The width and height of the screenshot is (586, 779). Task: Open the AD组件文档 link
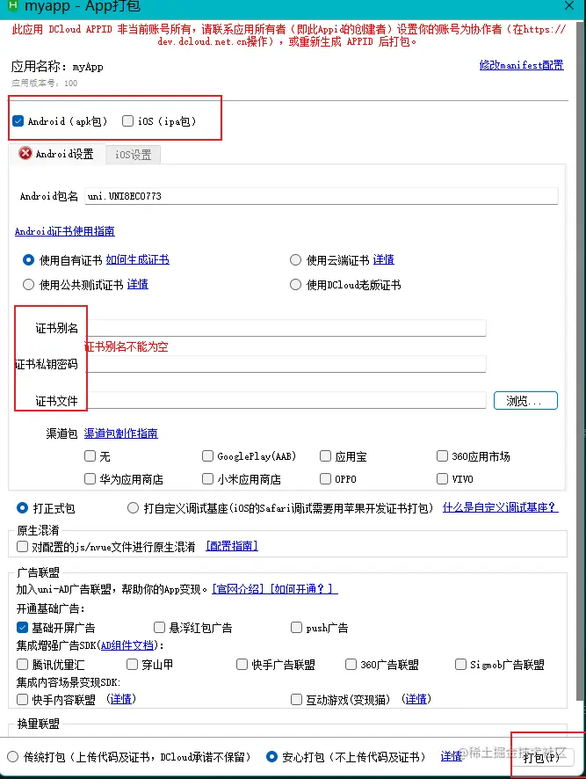(127, 645)
